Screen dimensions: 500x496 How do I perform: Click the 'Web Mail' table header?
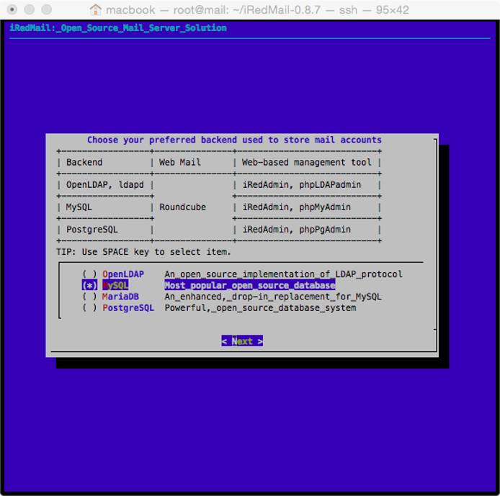[180, 162]
